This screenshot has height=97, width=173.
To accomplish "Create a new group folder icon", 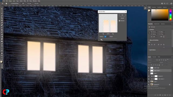I will 165,95.
